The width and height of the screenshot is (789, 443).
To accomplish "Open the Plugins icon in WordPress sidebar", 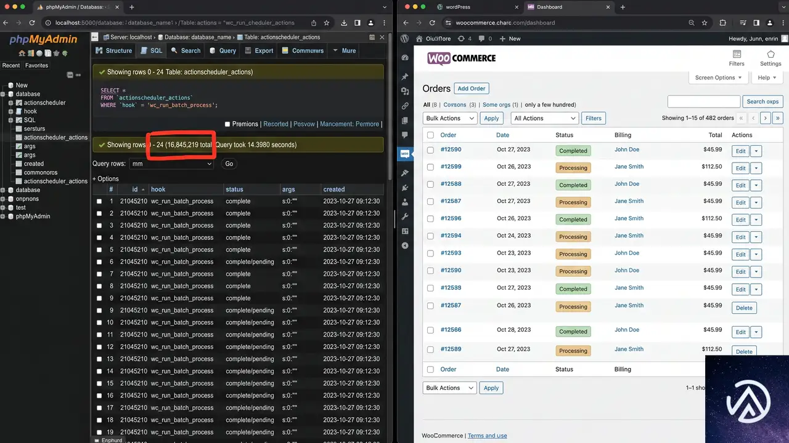I will 405,188.
